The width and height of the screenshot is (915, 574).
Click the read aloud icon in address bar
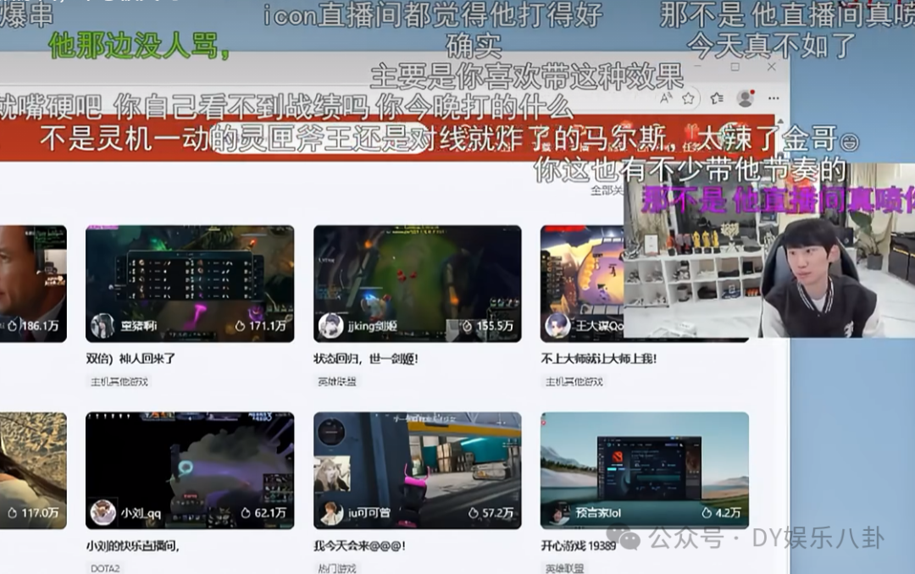pos(666,98)
